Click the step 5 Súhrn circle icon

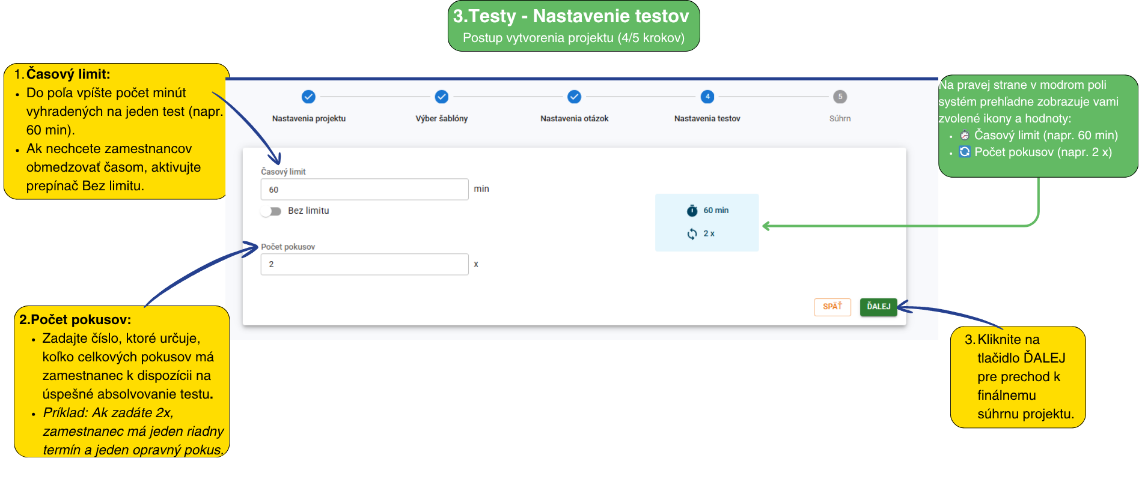tap(840, 97)
